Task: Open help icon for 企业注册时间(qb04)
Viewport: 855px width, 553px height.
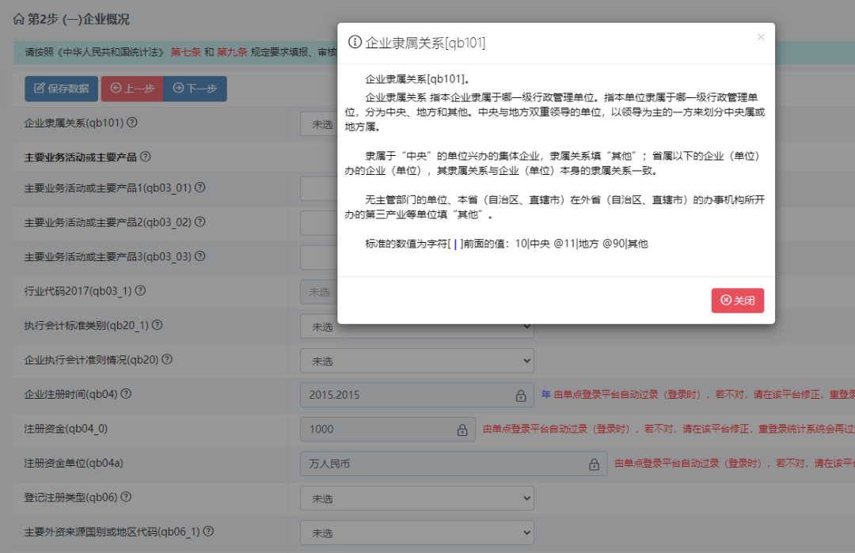Action: (x=126, y=393)
